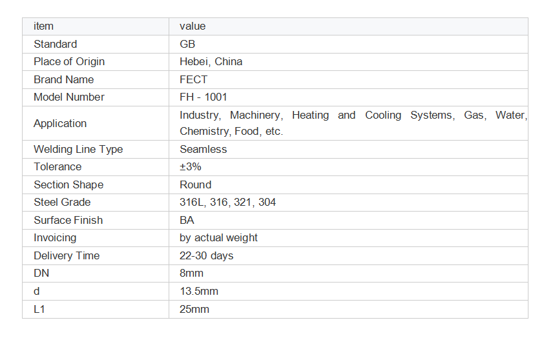The image size is (544, 338).
Task: Click the steel grade values 316L, 316
Action: 227,202
